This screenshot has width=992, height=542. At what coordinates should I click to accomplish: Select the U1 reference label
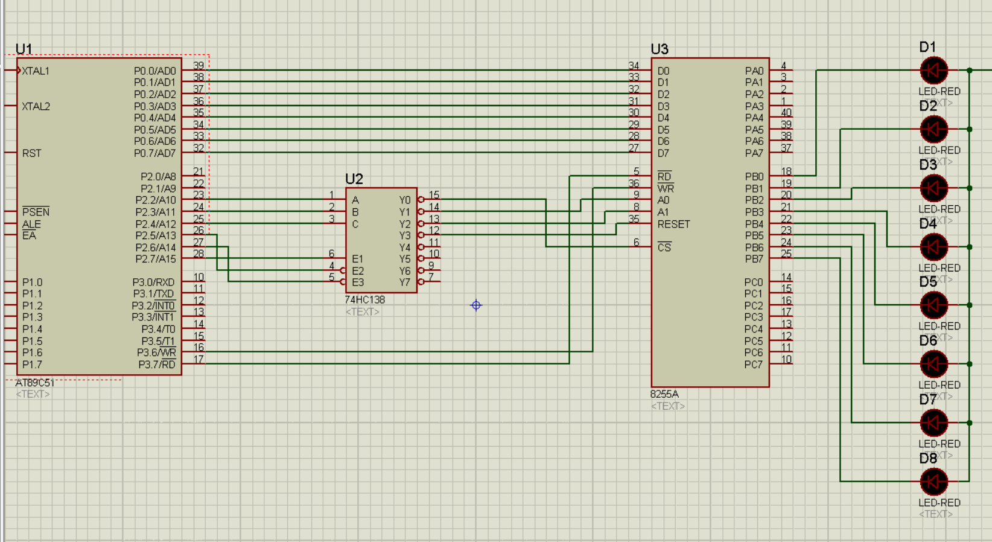click(x=24, y=49)
